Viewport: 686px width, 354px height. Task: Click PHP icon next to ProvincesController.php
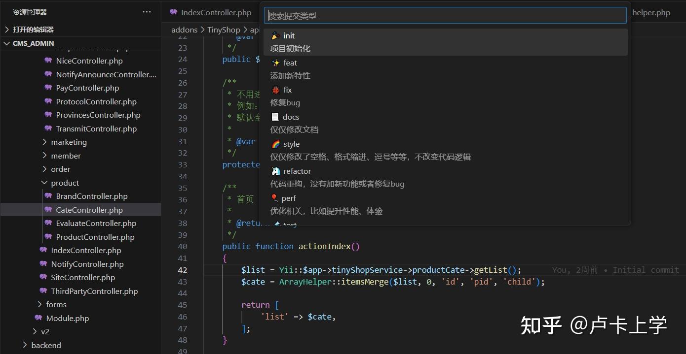[x=48, y=115]
